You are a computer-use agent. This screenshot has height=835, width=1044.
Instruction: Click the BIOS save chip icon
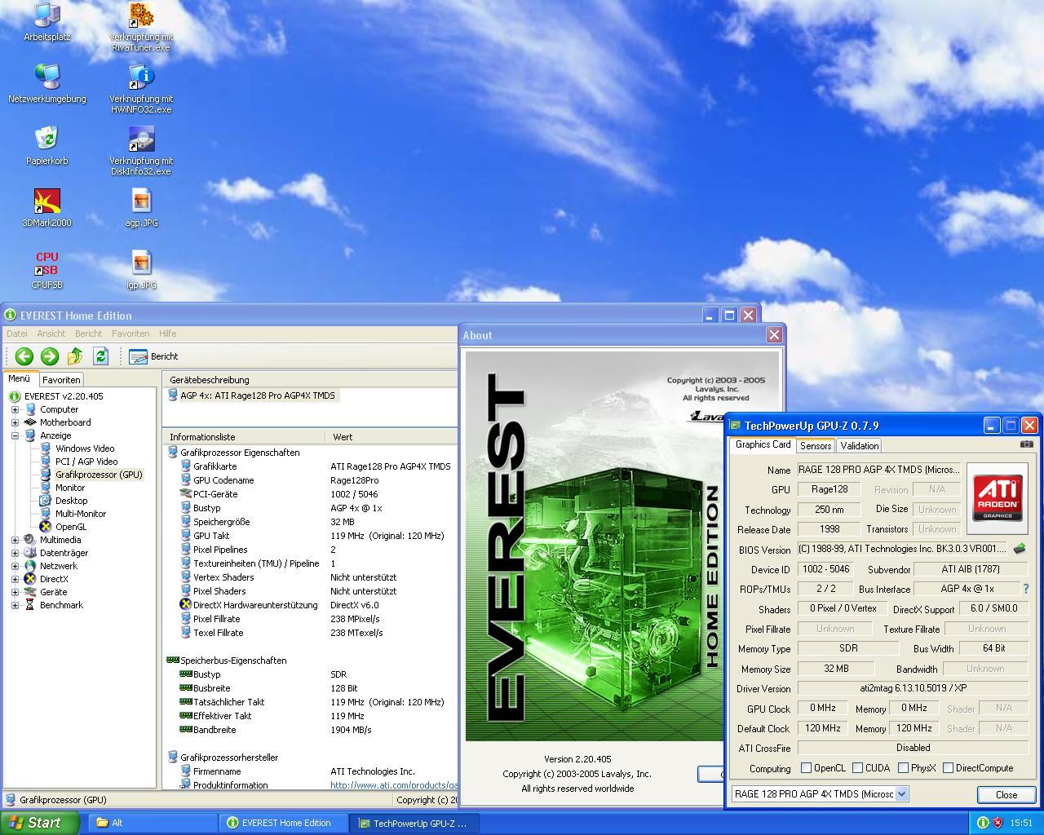click(x=1019, y=549)
